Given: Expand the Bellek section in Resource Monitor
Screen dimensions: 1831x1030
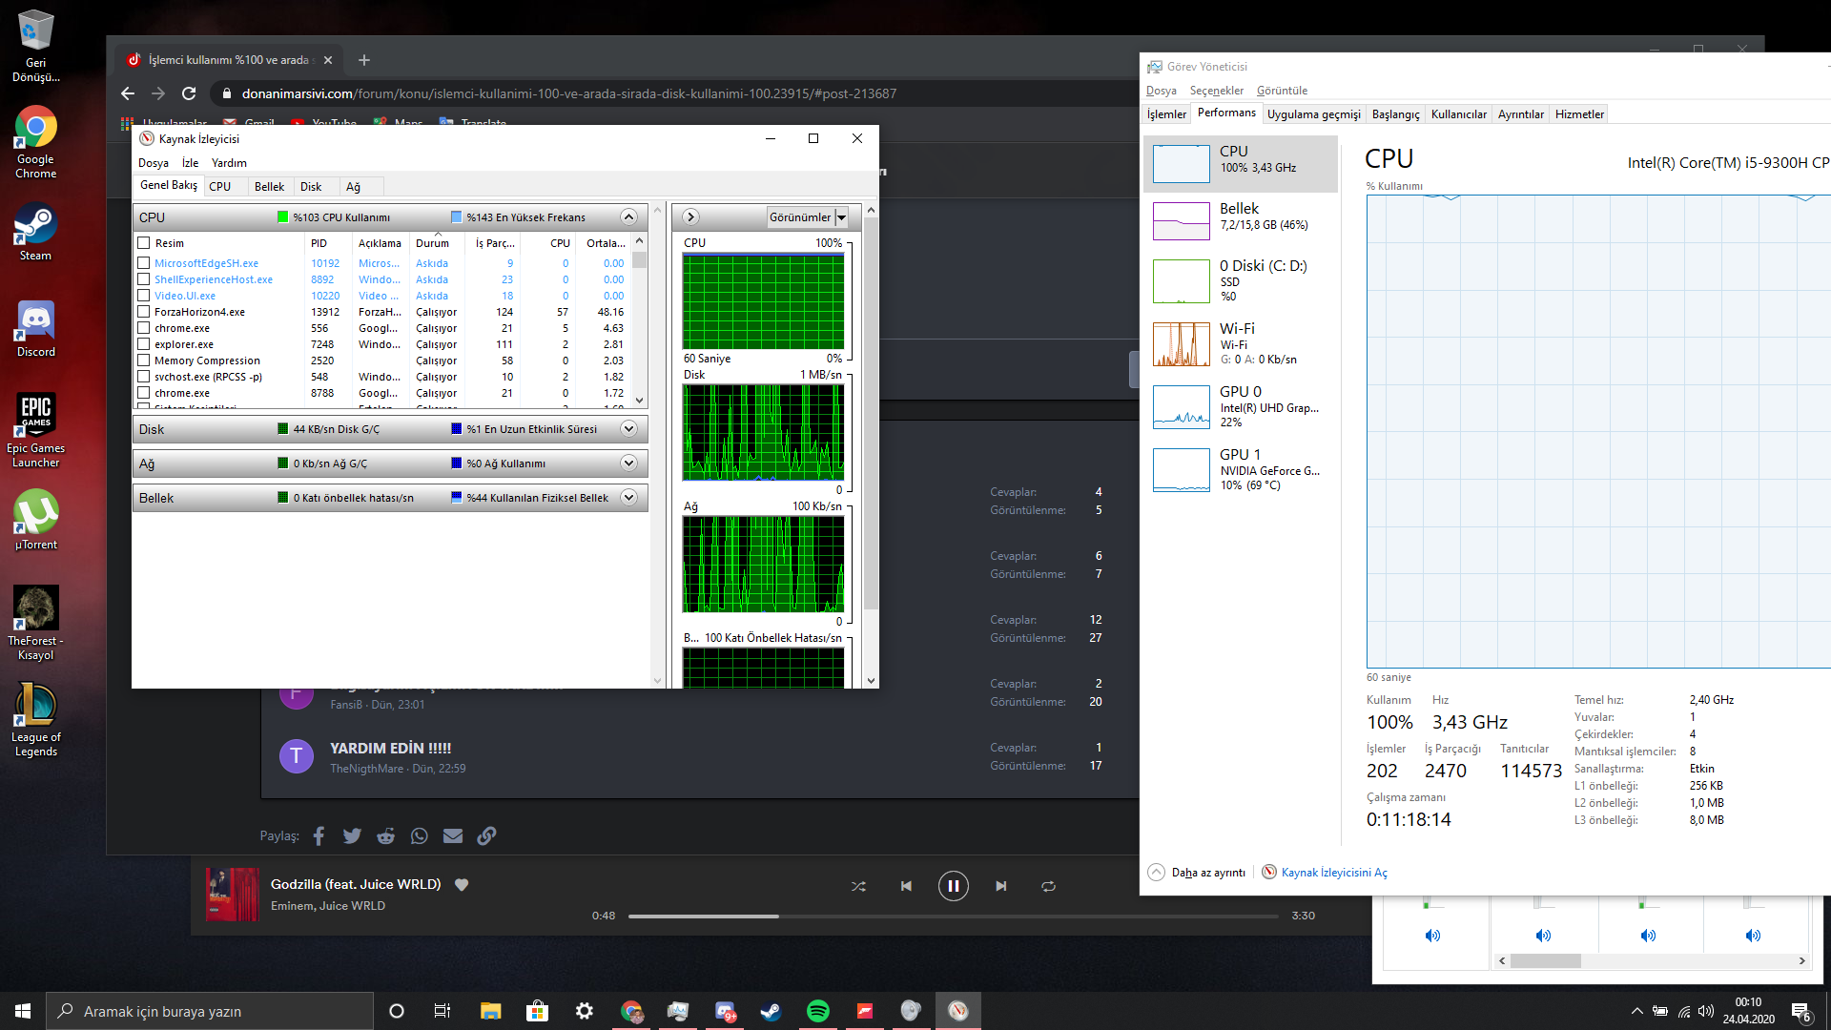Looking at the screenshot, I should pos(628,498).
